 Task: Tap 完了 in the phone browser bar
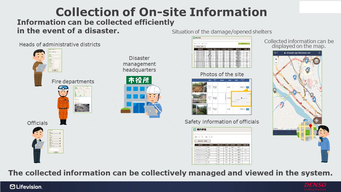coord(276,53)
